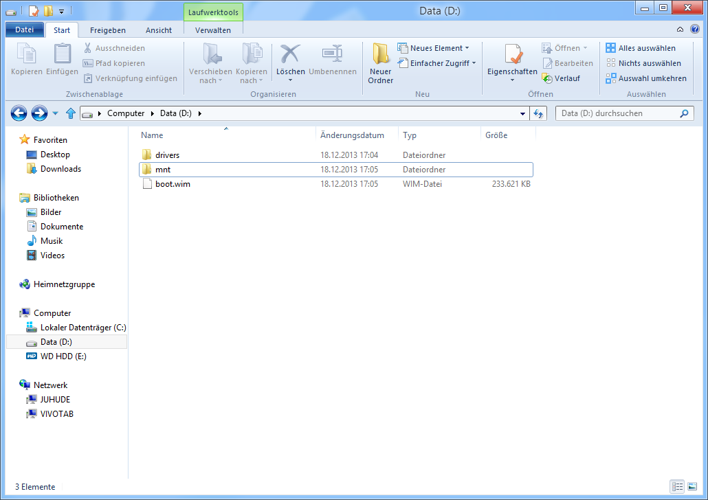Open Bibliotheken in the navigation pane
Screen dimensions: 708x500
pos(56,198)
